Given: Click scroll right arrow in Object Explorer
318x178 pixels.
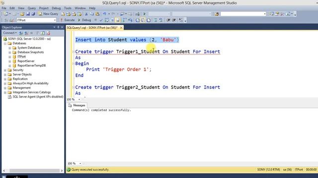Looking at the screenshot, I should pos(62,171).
